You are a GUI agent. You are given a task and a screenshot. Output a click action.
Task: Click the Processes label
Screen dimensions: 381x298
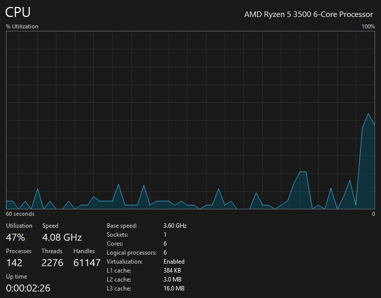19,251
